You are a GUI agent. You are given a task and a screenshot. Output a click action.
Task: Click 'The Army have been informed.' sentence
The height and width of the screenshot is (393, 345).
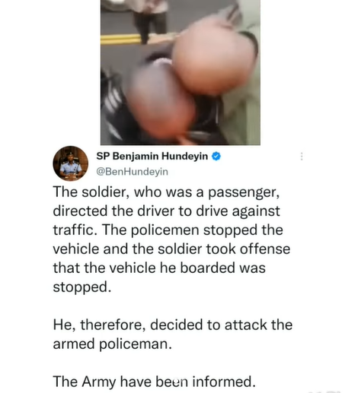tap(154, 382)
